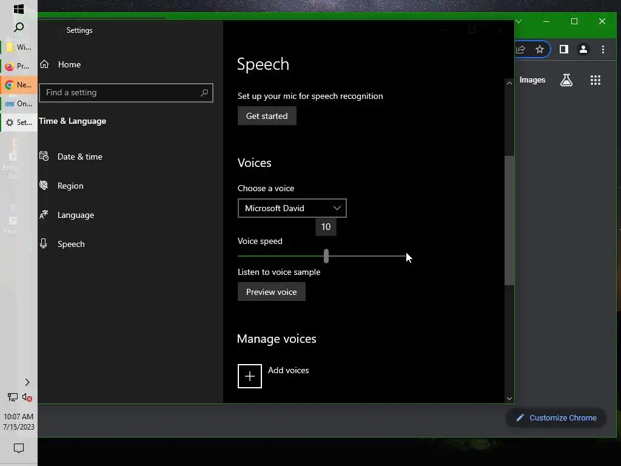Click the settings vertical scrollbar thumb
This screenshot has height=466, width=621.
[x=509, y=220]
